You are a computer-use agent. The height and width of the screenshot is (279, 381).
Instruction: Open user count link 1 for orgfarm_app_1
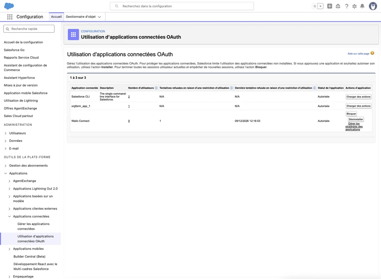coord(129,106)
